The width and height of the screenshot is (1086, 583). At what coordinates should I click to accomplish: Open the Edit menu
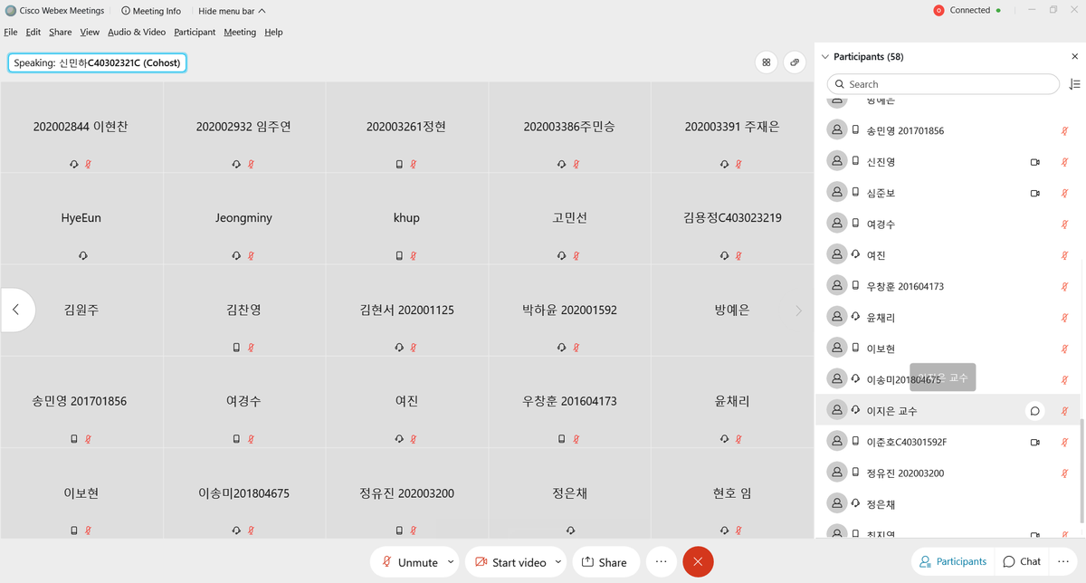(x=33, y=32)
